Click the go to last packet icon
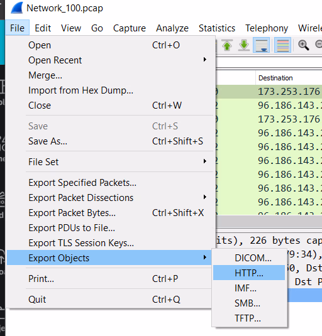The image size is (322, 336). (x=244, y=45)
